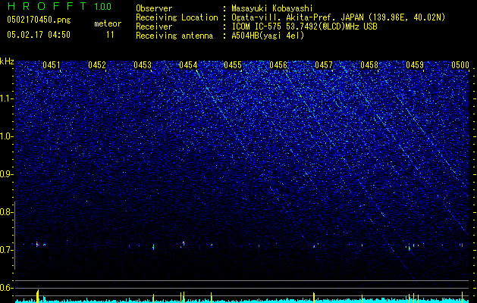This screenshot has height=303, width=477.
Task: Click the 1.0 kHz axis label
Action: pyautogui.click(x=6, y=136)
